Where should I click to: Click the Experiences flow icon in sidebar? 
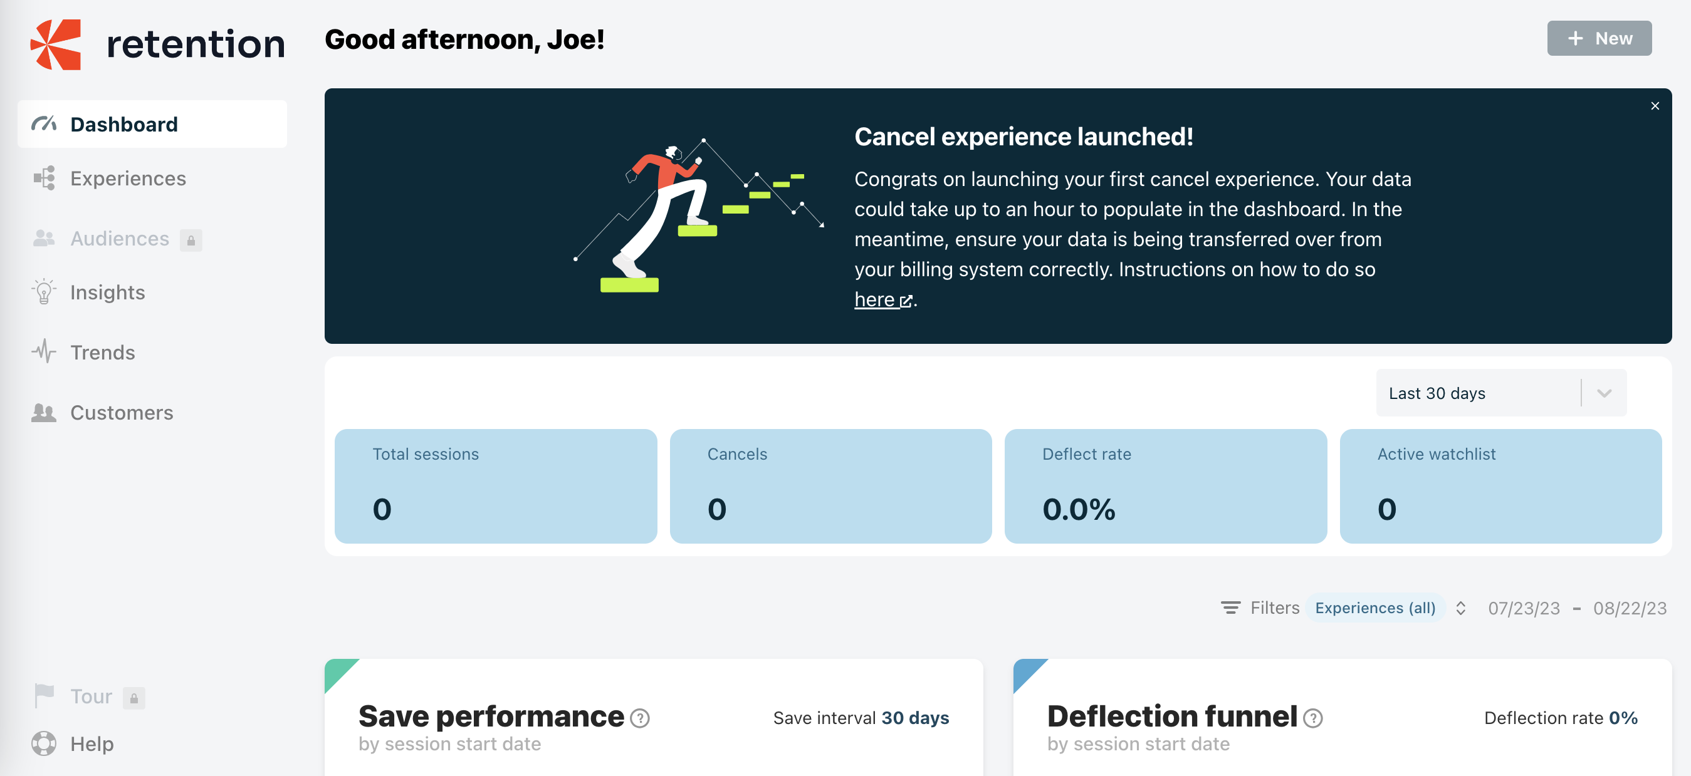click(44, 178)
